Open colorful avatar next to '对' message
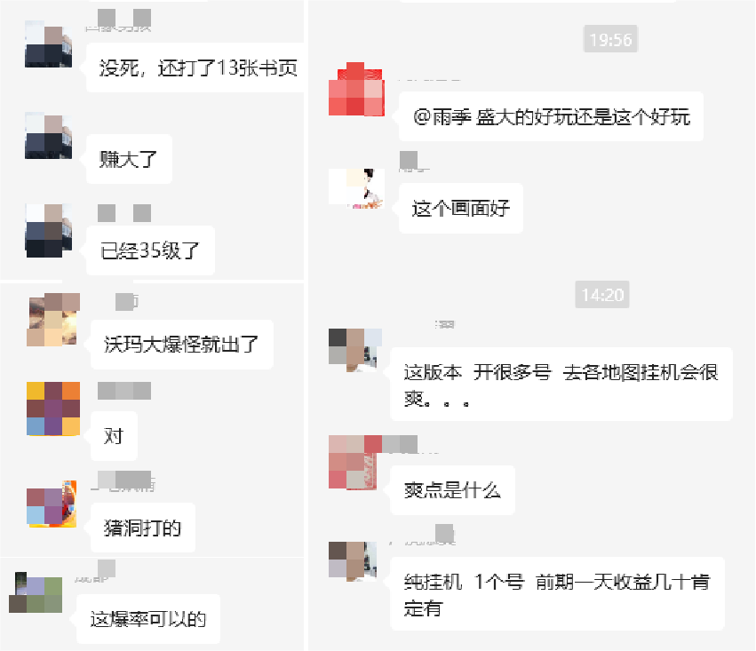Screen dimensions: 756x651 53,409
